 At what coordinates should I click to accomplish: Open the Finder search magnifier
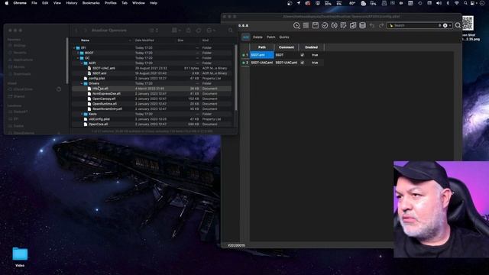(231, 31)
